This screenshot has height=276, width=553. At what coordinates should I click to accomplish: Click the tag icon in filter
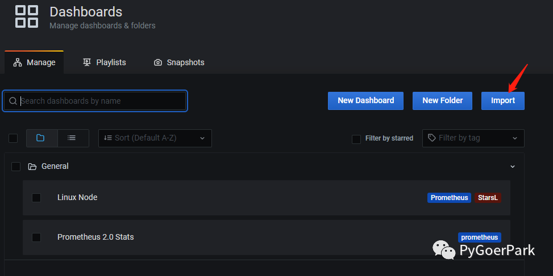click(x=432, y=138)
